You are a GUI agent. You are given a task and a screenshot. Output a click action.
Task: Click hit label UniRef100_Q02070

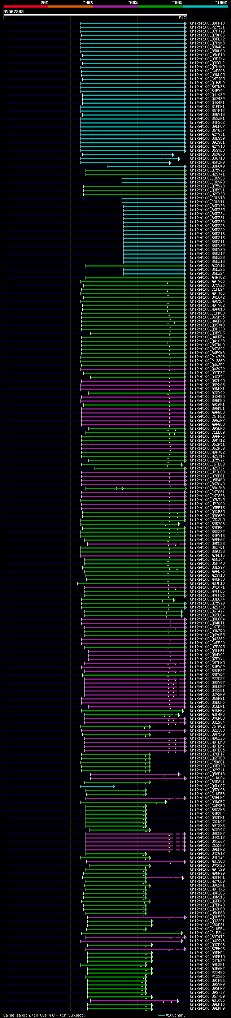pyautogui.click(x=207, y=369)
